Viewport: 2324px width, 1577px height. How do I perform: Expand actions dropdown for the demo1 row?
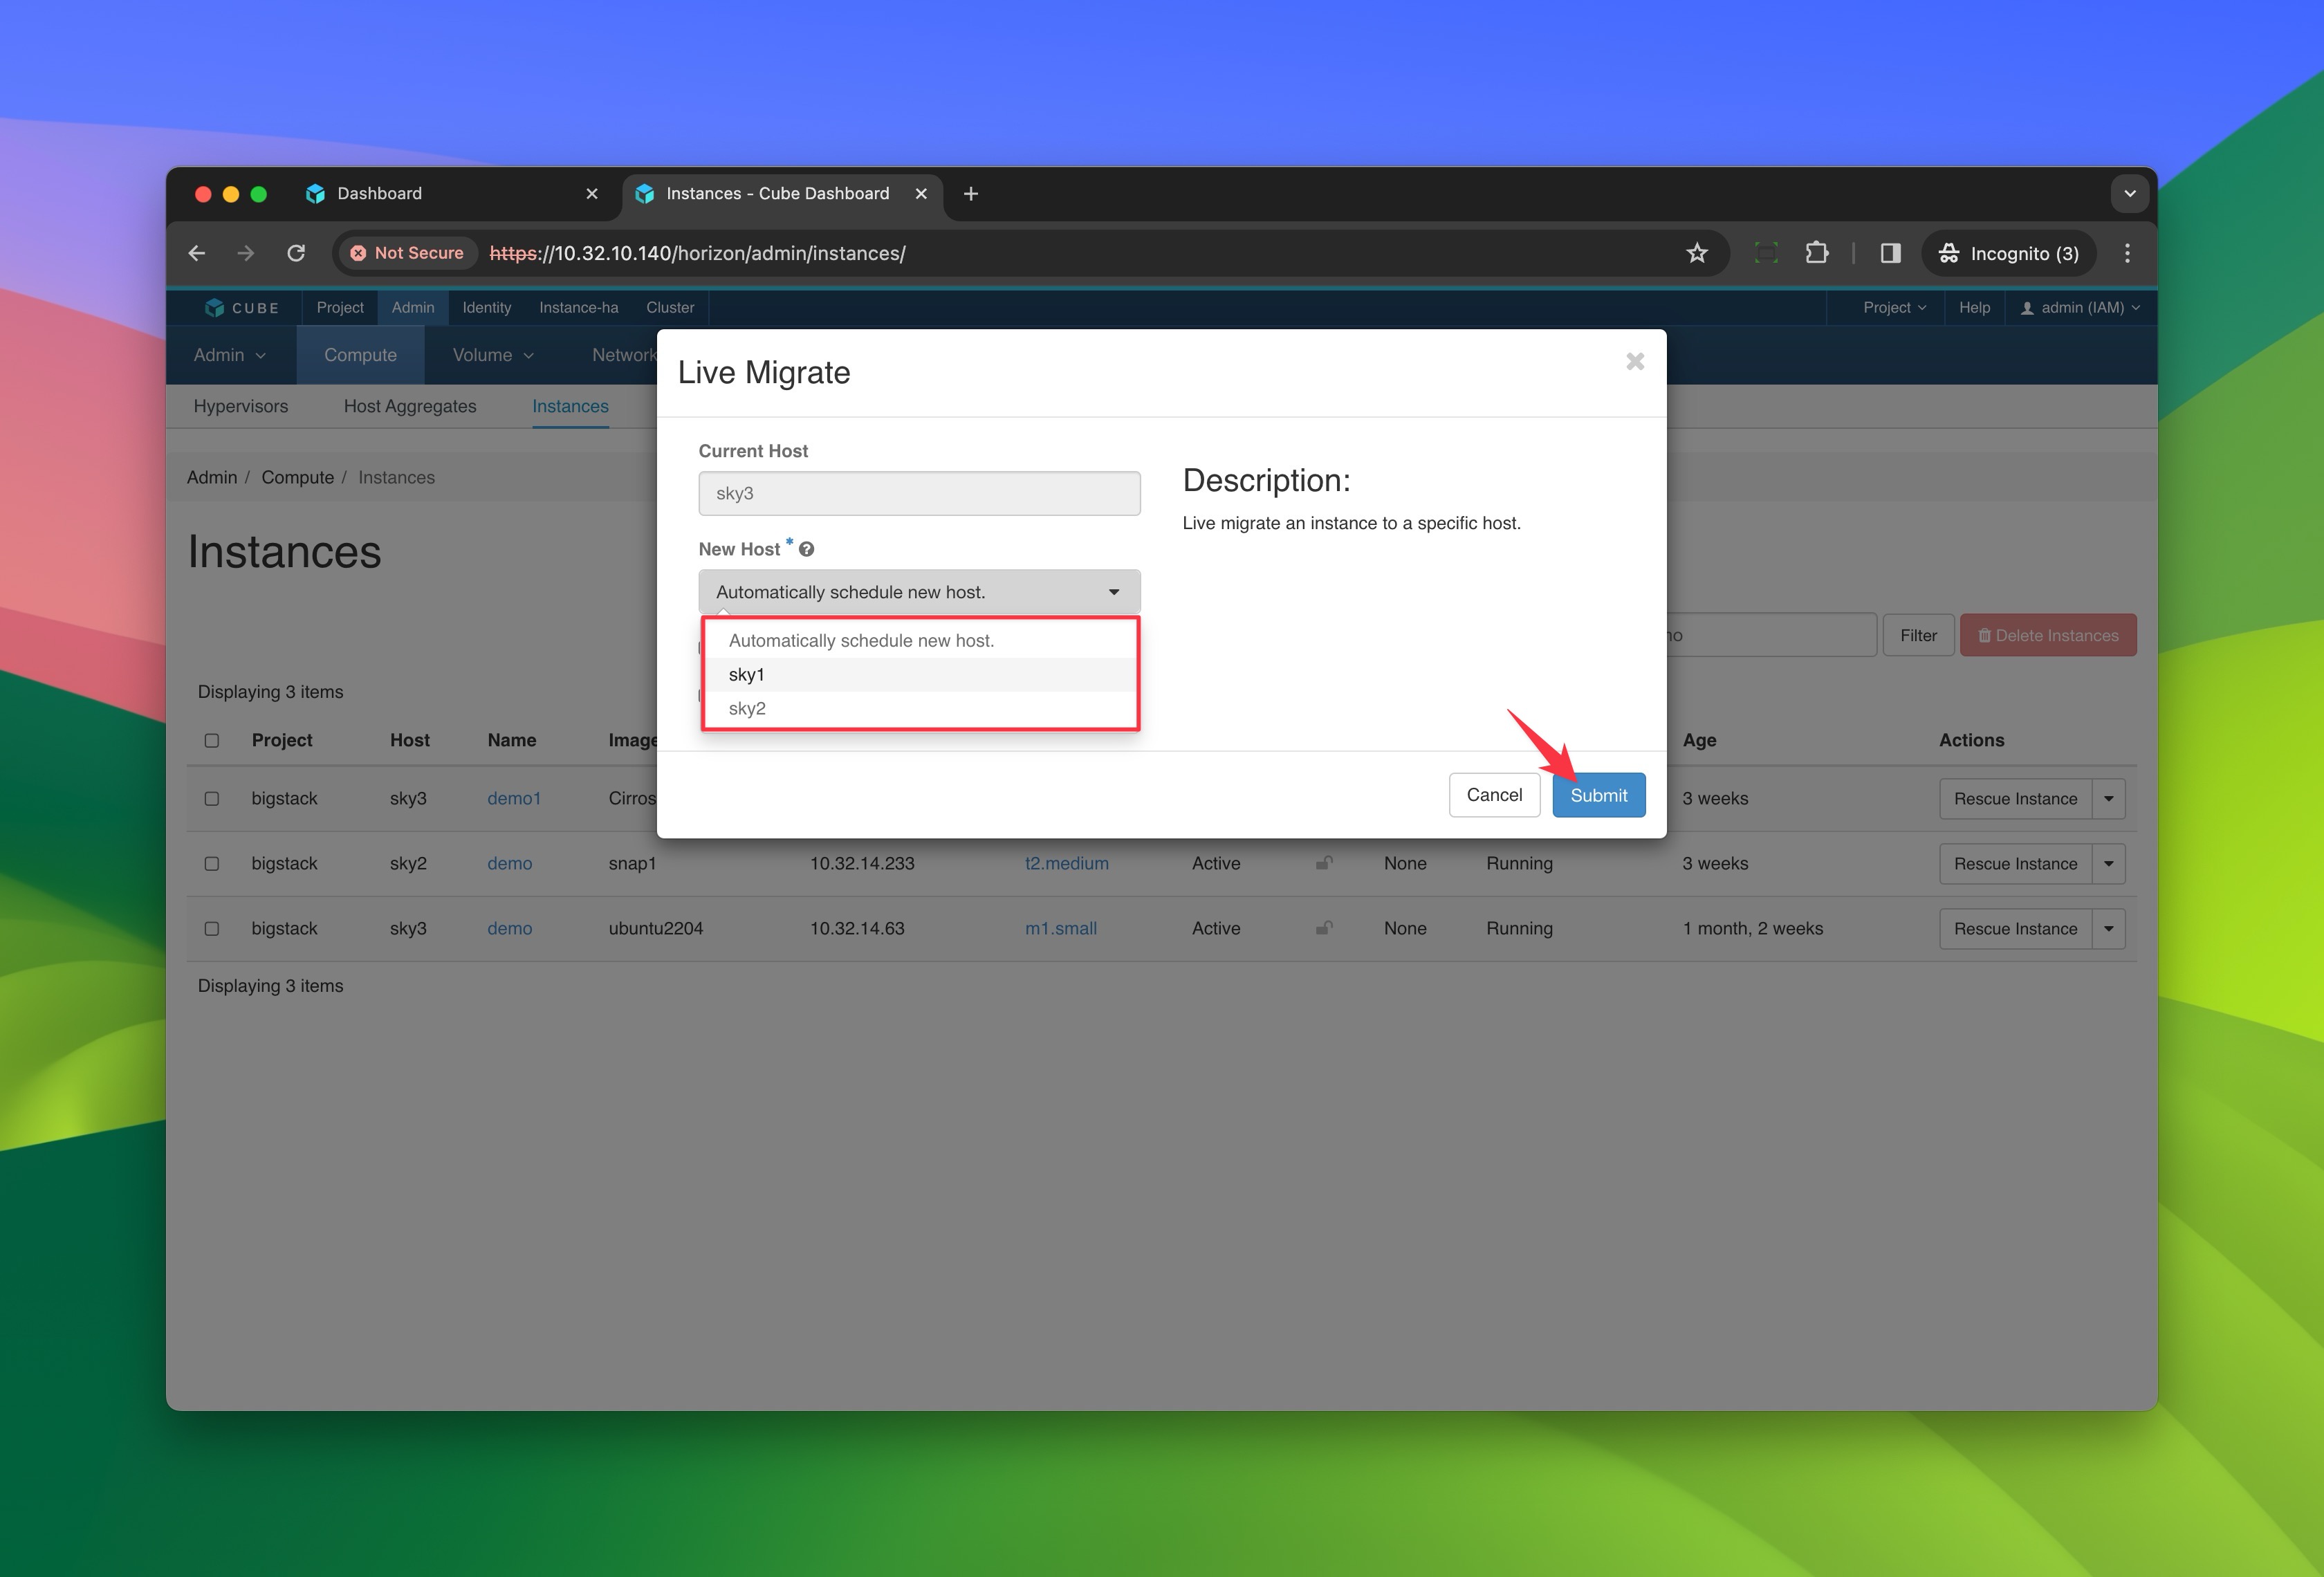tap(2109, 799)
